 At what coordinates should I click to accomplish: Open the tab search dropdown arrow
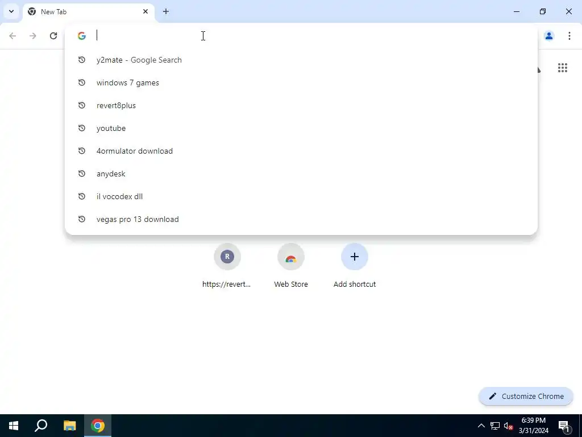[x=11, y=11]
